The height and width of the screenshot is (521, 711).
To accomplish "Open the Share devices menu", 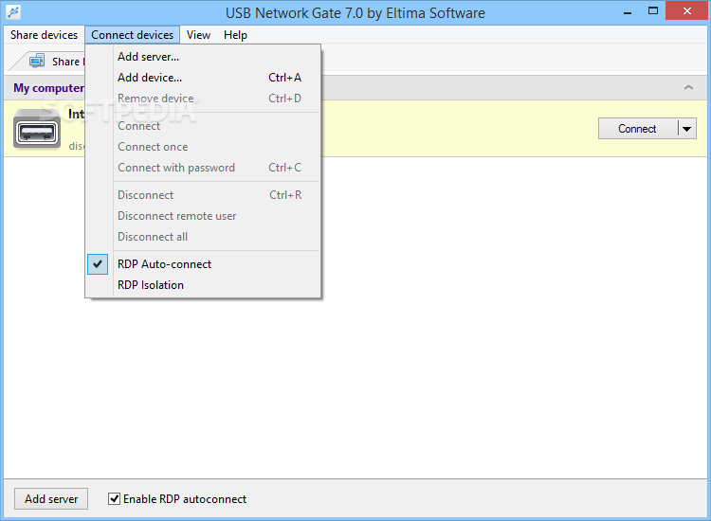I will click(x=44, y=35).
